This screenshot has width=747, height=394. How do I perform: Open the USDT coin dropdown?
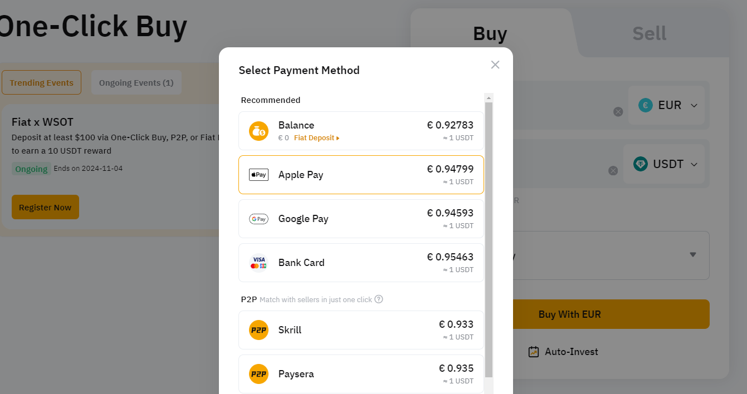(664, 164)
